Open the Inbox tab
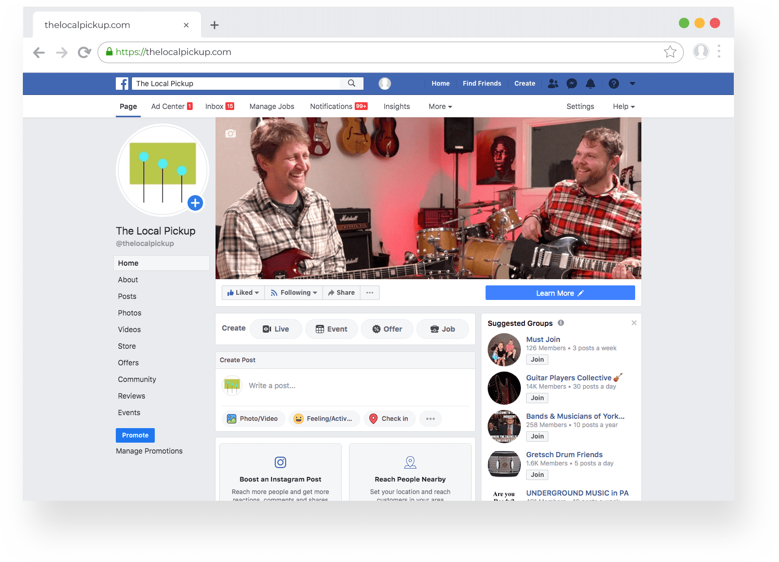779x562 pixels. coord(220,106)
